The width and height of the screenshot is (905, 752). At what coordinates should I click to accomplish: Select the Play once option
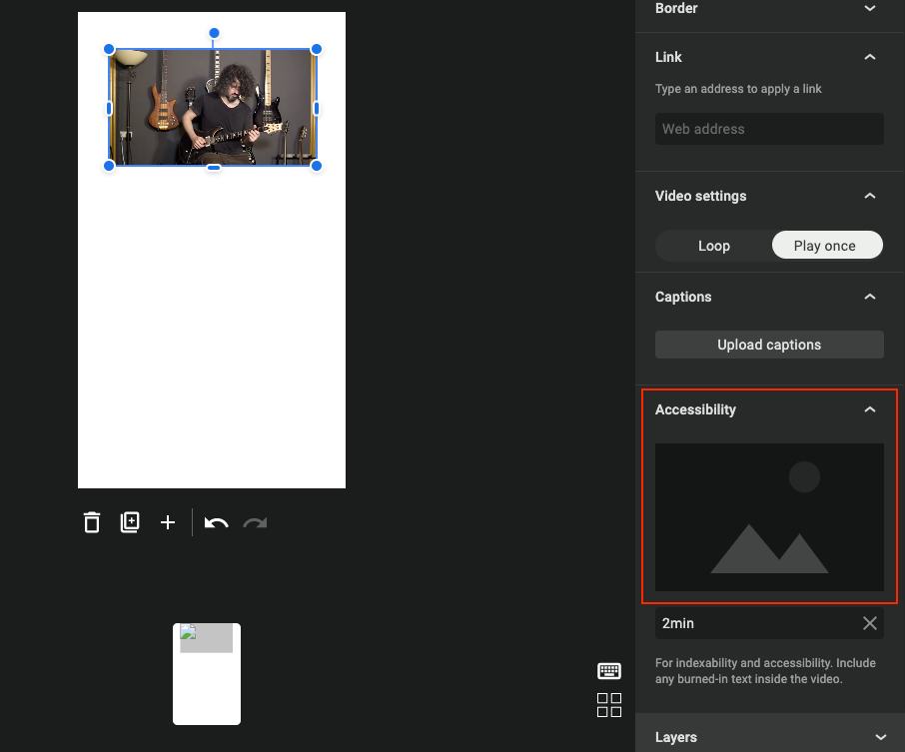point(827,246)
